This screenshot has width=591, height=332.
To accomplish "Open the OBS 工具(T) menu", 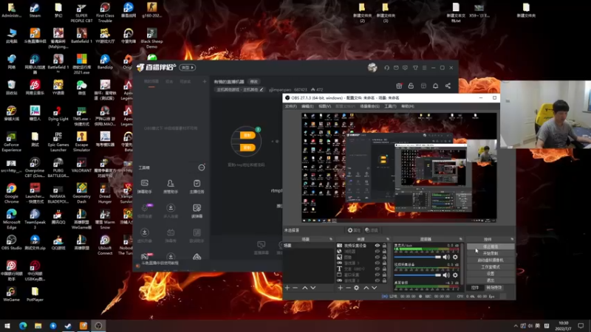I will (390, 106).
